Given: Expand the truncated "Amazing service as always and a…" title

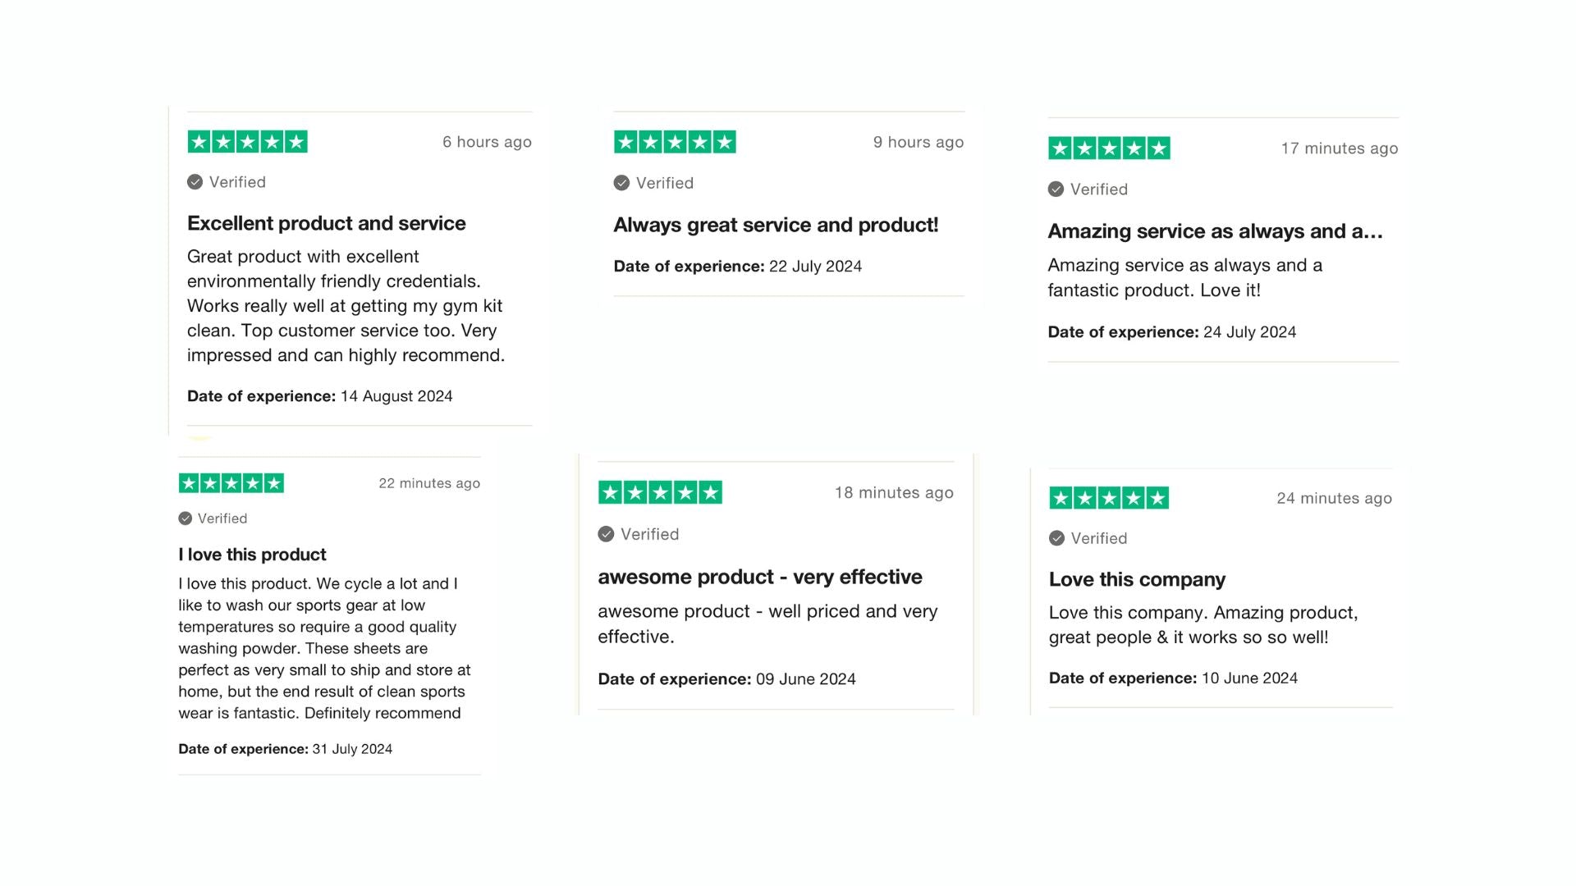Looking at the screenshot, I should click(x=1215, y=231).
